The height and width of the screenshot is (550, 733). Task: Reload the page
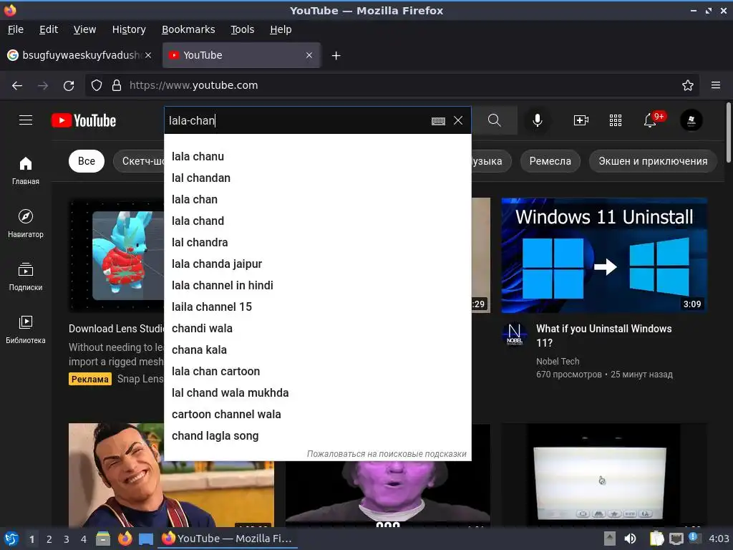click(69, 86)
